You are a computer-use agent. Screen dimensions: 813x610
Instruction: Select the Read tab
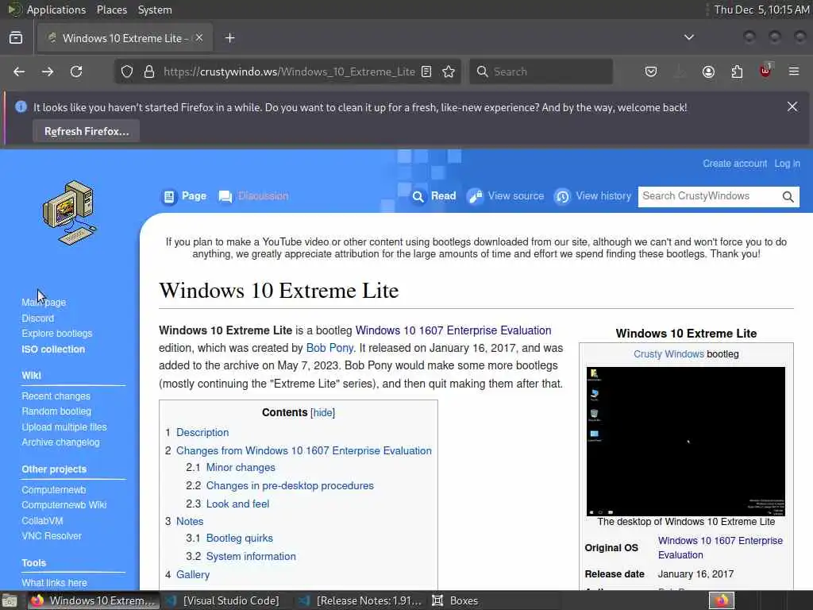[x=434, y=196]
